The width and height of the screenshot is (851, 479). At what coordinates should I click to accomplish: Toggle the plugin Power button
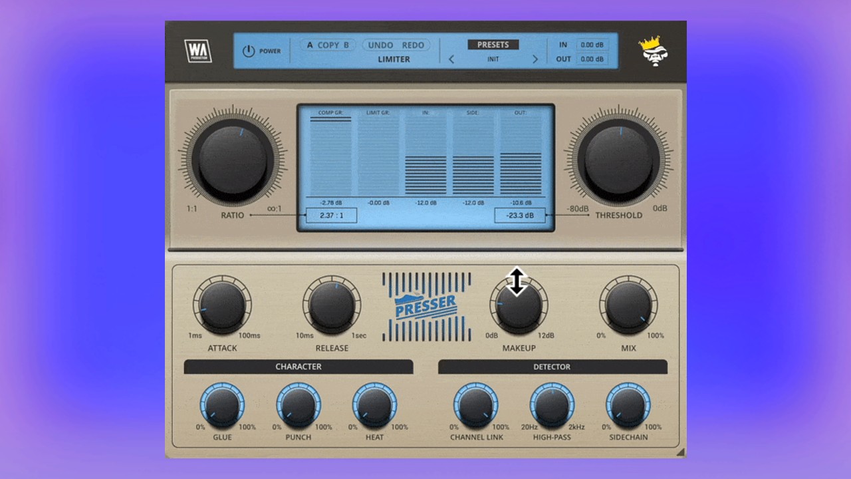(x=249, y=51)
